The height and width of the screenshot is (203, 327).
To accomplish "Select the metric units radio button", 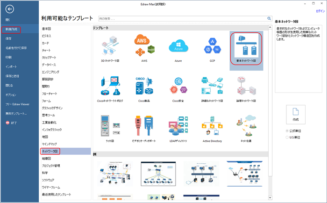I will click(287, 131).
